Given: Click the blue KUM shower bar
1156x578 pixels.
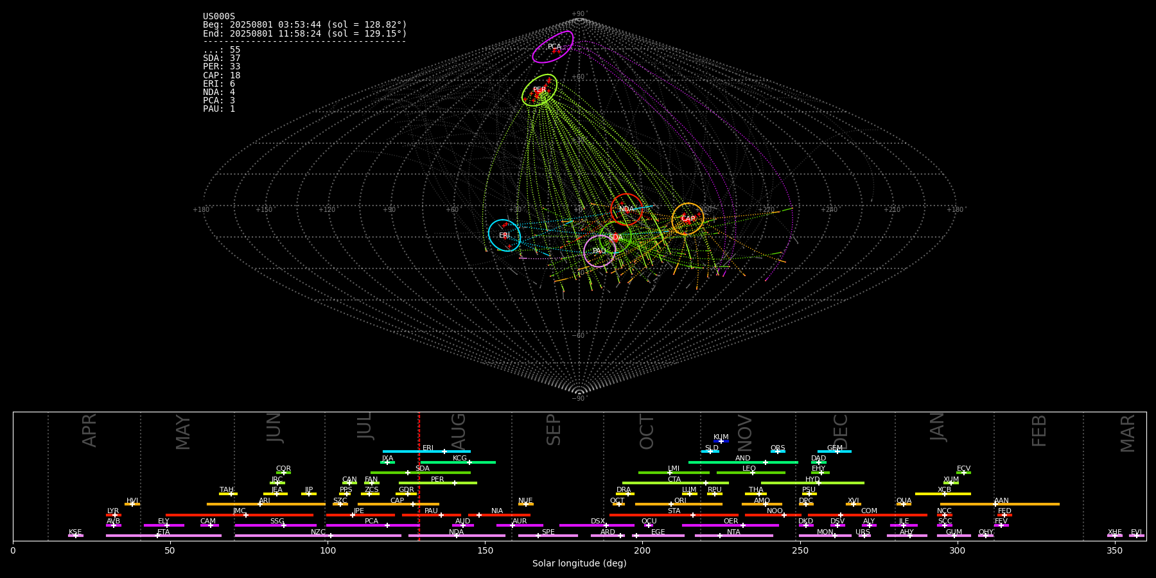Looking at the screenshot, I should [x=721, y=441].
